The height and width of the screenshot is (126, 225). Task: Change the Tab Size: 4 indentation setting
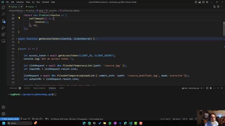tap(176, 119)
